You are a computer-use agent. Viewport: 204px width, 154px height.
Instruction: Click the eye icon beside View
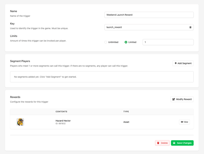point(182,122)
